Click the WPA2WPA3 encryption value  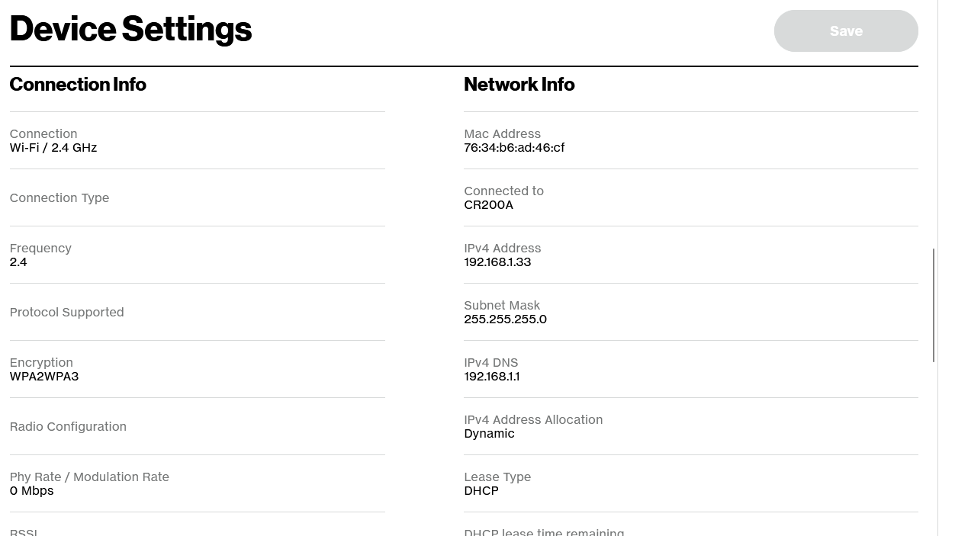coord(43,377)
